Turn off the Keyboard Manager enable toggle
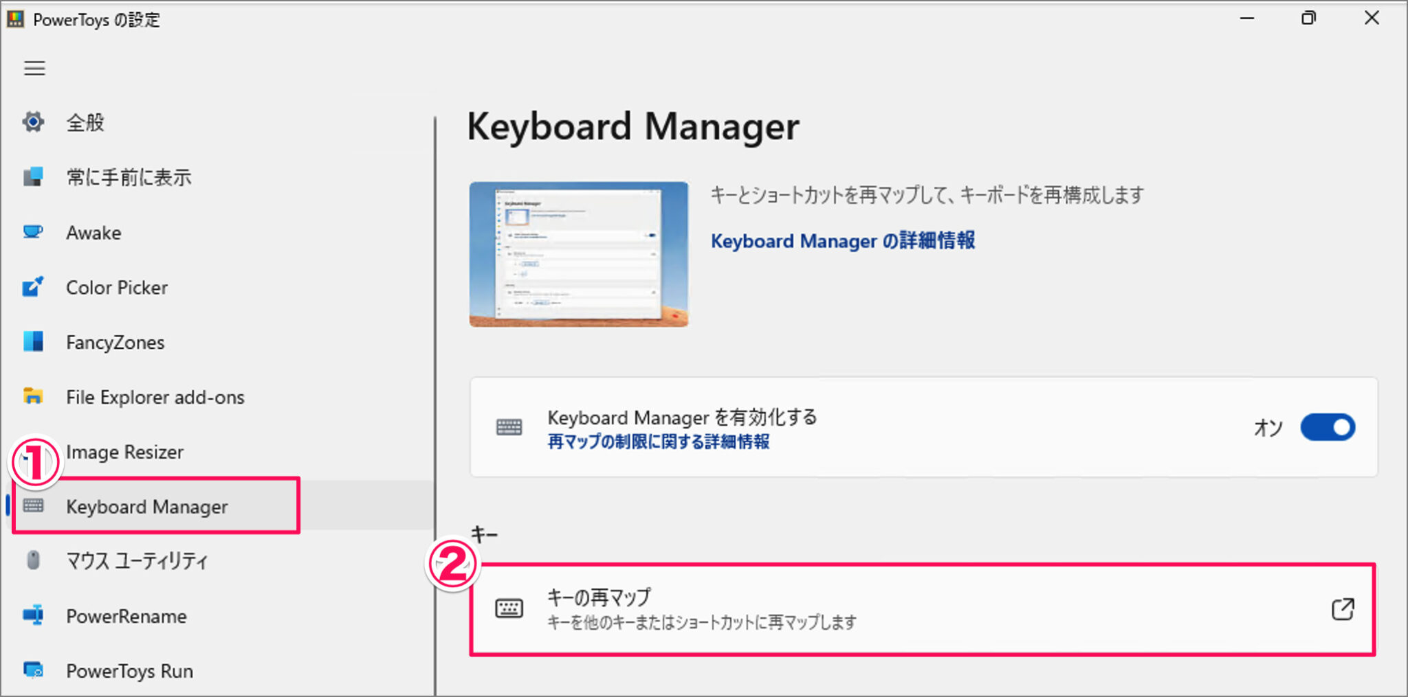This screenshot has width=1408, height=697. tap(1327, 427)
